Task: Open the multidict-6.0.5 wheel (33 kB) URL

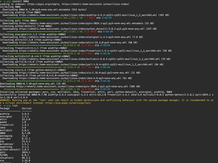Action: (89, 59)
